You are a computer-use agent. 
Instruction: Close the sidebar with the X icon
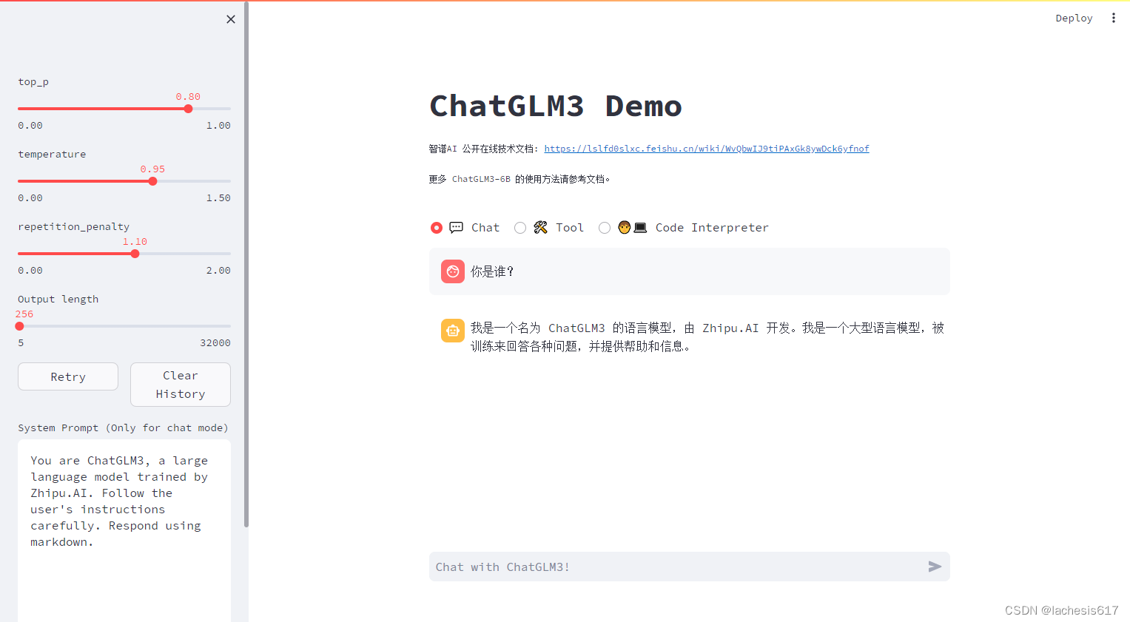(x=231, y=19)
